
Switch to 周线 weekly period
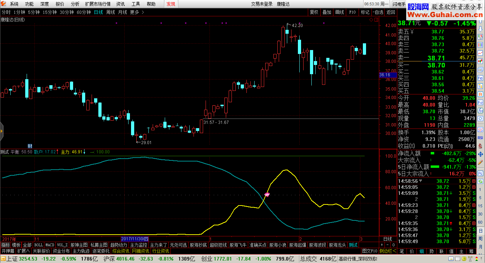pos(110,12)
